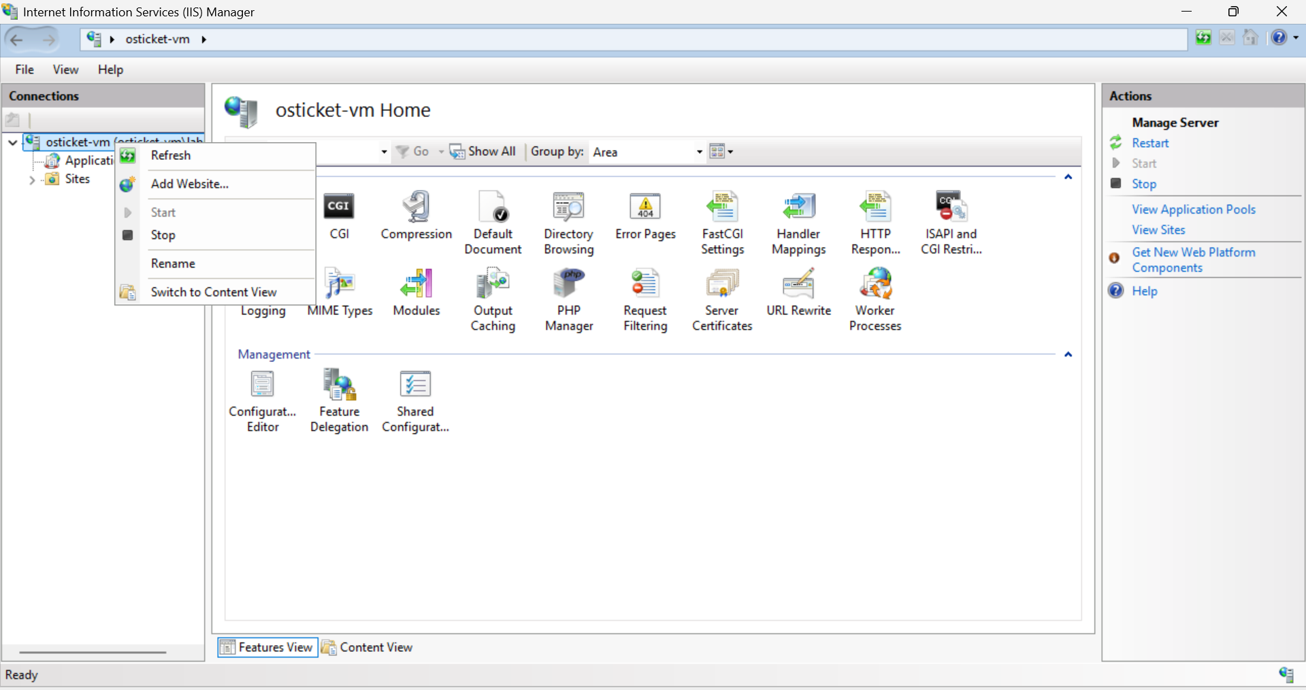Open the Compression feature
The height and width of the screenshot is (690, 1306).
(x=416, y=216)
